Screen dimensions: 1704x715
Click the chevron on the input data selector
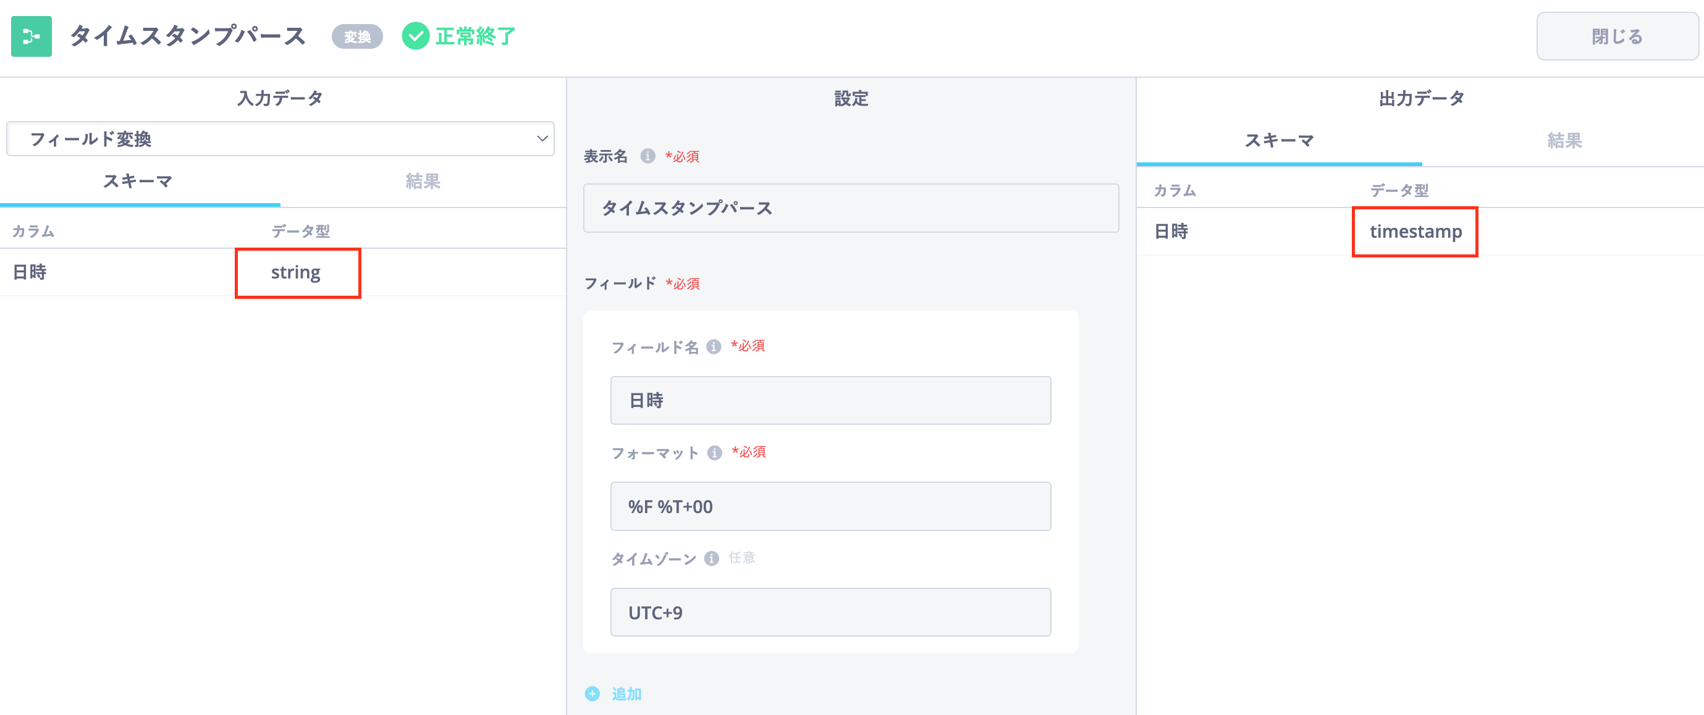click(542, 139)
